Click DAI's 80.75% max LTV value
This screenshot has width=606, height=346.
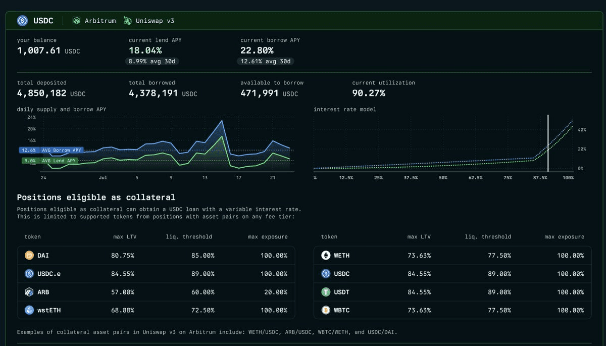pos(123,256)
